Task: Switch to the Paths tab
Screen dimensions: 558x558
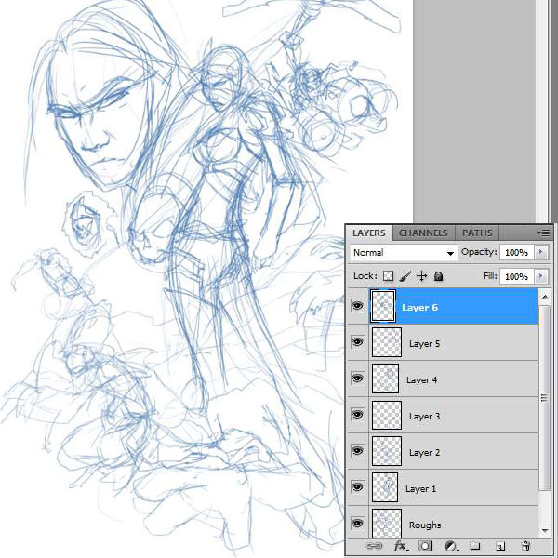Action: coord(477,232)
